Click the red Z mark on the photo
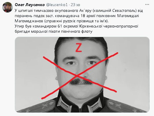This screenshot has height=116, width=154. (78, 48)
